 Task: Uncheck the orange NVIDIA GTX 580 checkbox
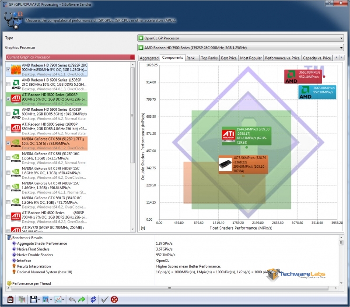[x=8, y=143]
